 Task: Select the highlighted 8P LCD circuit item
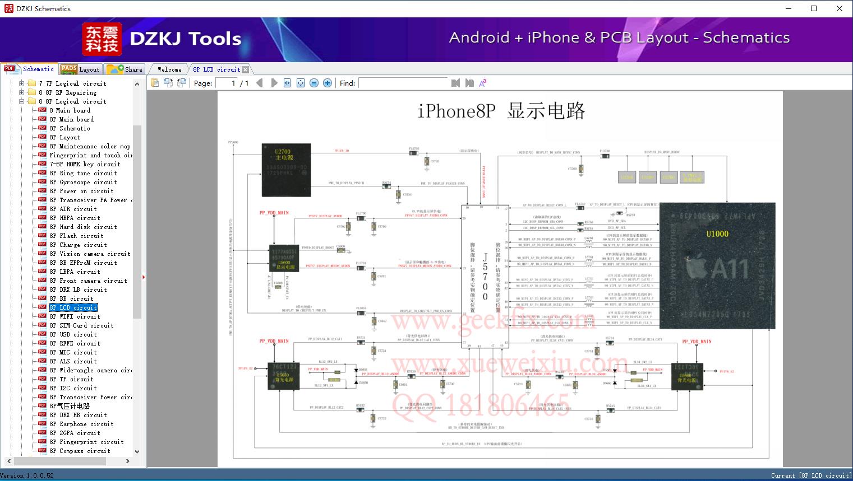pyautogui.click(x=73, y=307)
